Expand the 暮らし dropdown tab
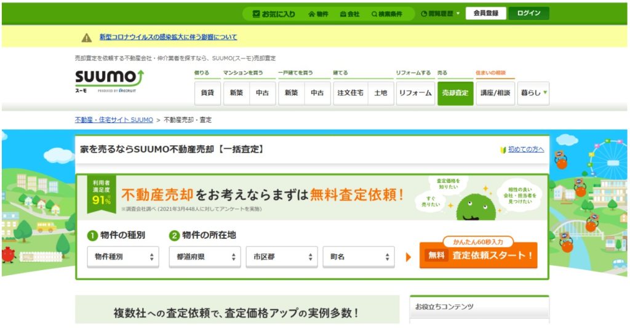Screen dimensions: 630x328 coord(533,94)
